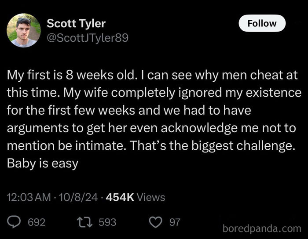Screen dimensions: 308x239
Task: Open Scott Tyler's profile photo
Action: tap(24, 30)
